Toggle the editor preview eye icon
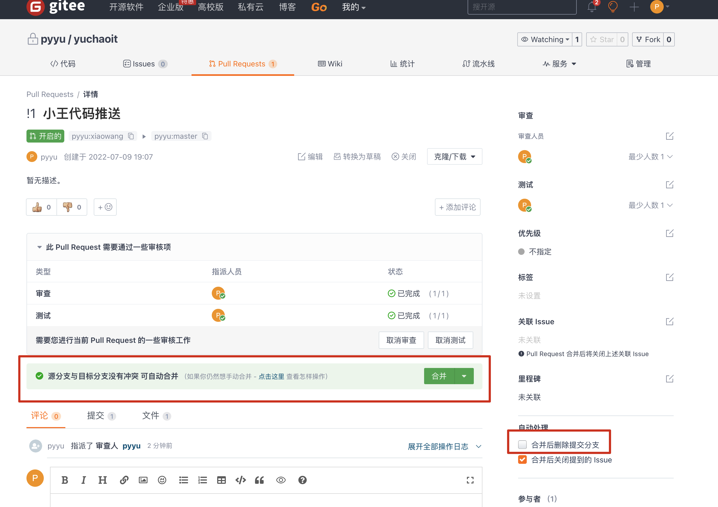Image resolution: width=718 pixels, height=507 pixels. pyautogui.click(x=281, y=480)
